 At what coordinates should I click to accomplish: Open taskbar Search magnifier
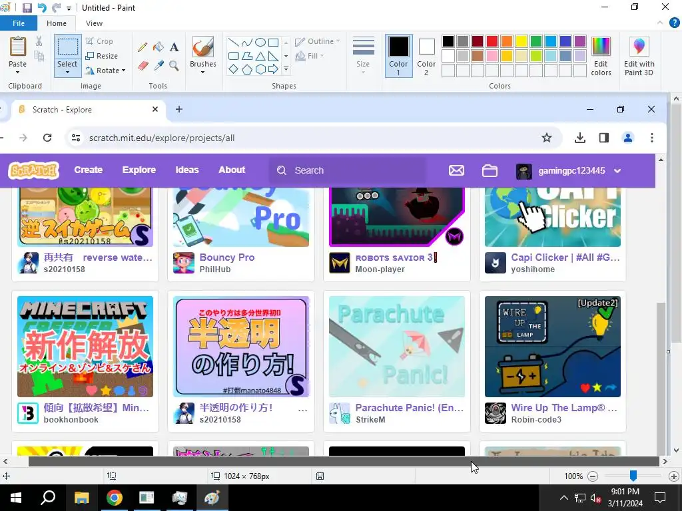click(48, 498)
